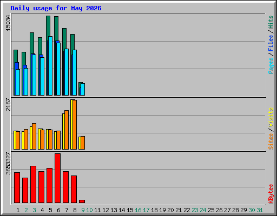Click the day 24 axis label
The width and height of the screenshot is (277, 216).
(203, 210)
